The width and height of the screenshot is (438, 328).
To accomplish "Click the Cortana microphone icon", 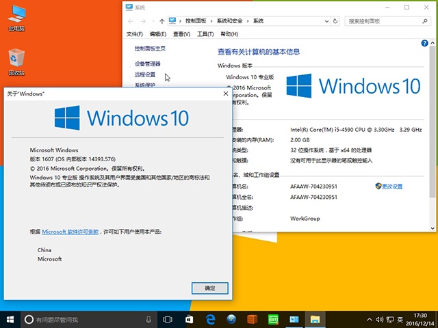I will (x=148, y=319).
